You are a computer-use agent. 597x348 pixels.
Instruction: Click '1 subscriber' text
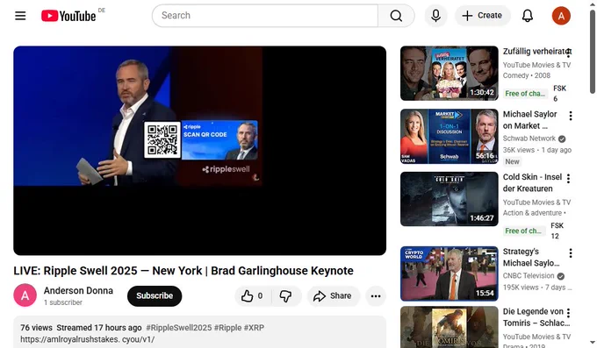63,302
